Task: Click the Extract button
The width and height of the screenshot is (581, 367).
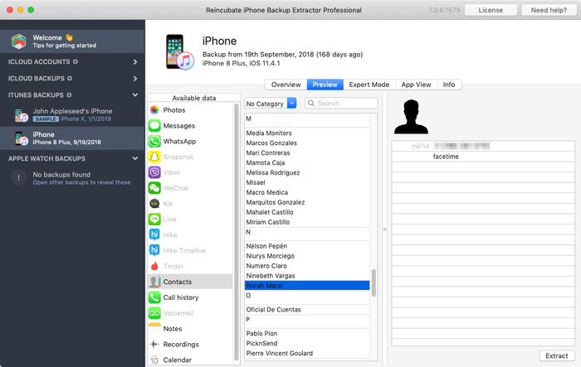Action: point(557,355)
